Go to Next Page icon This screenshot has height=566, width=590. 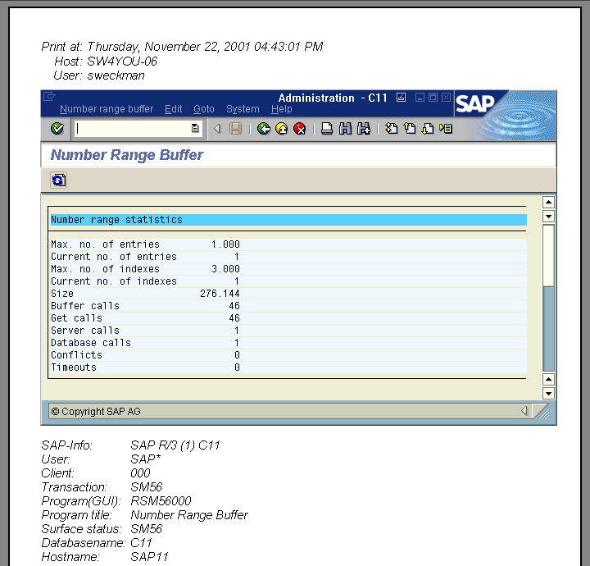pyautogui.click(x=428, y=129)
